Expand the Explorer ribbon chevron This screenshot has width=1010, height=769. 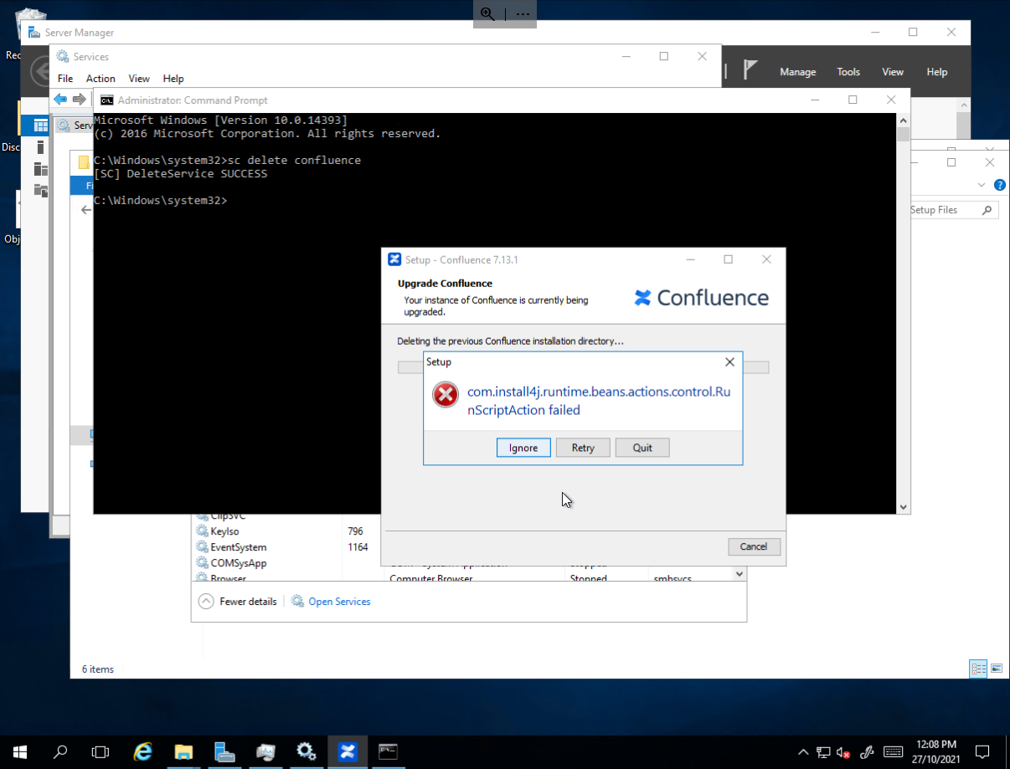(x=982, y=185)
